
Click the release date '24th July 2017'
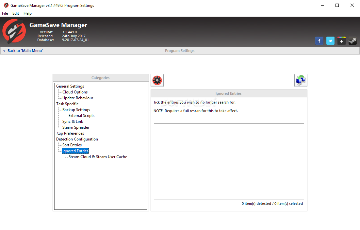tap(74, 36)
